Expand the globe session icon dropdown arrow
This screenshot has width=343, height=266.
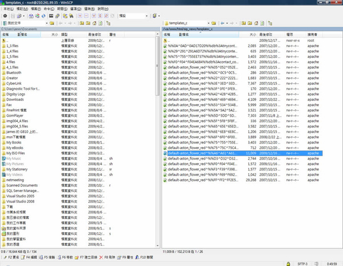coord(159,16)
